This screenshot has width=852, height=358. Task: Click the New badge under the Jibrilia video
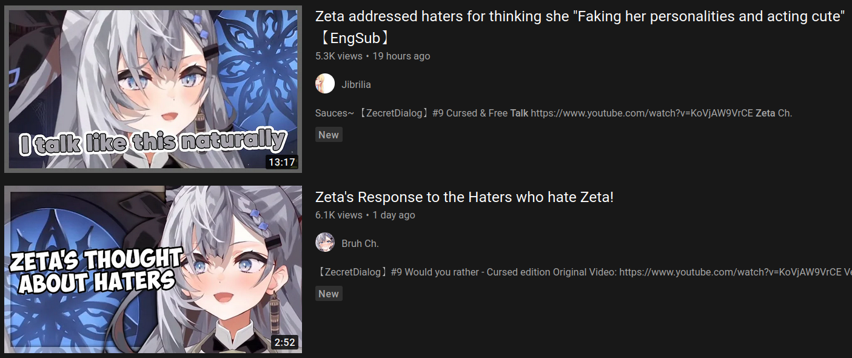pyautogui.click(x=329, y=135)
